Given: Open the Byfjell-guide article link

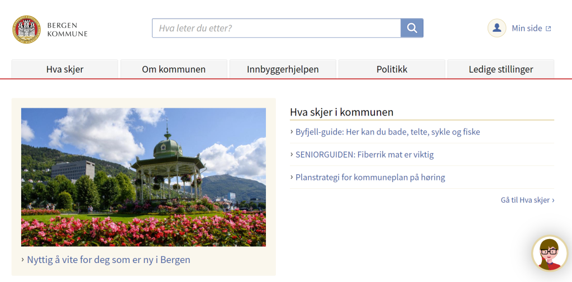Looking at the screenshot, I should tap(388, 132).
